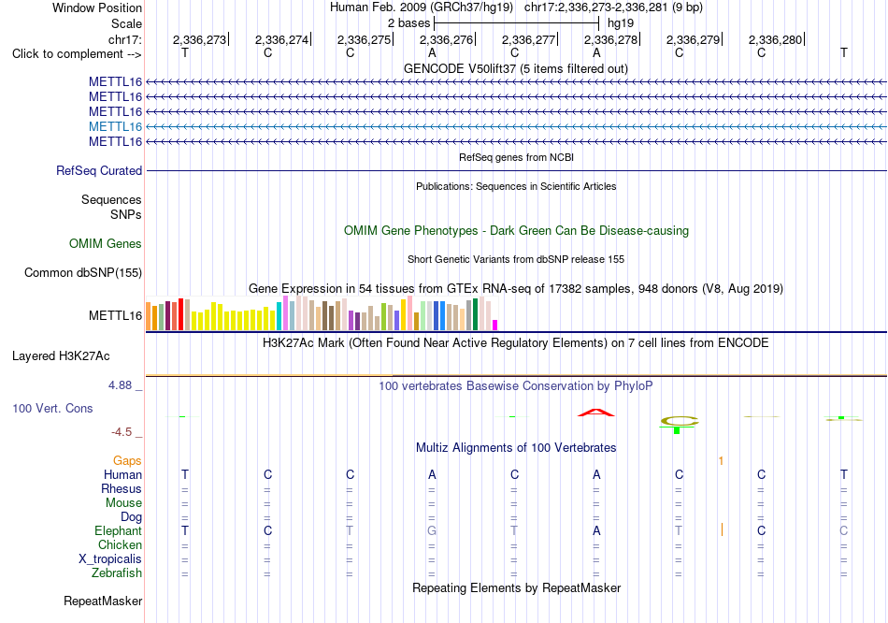Click the G in the Elephant alignment row
The width and height of the screenshot is (888, 623).
(432, 531)
